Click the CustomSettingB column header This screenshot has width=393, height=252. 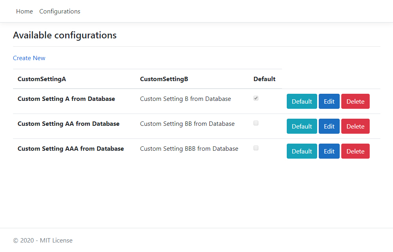pos(164,79)
